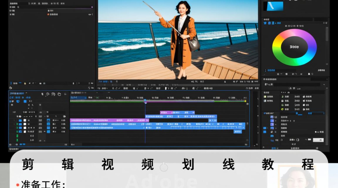Click the color wheel ring in the color panel
Image resolution: width=338 pixels, height=188 pixels.
click(277, 47)
